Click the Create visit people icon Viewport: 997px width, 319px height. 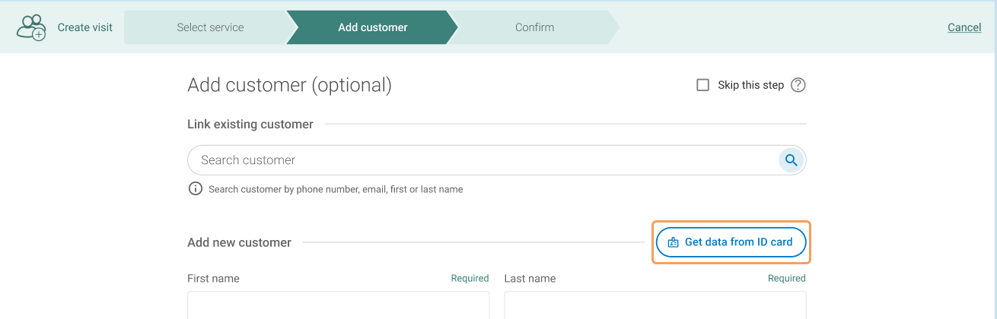point(31,27)
